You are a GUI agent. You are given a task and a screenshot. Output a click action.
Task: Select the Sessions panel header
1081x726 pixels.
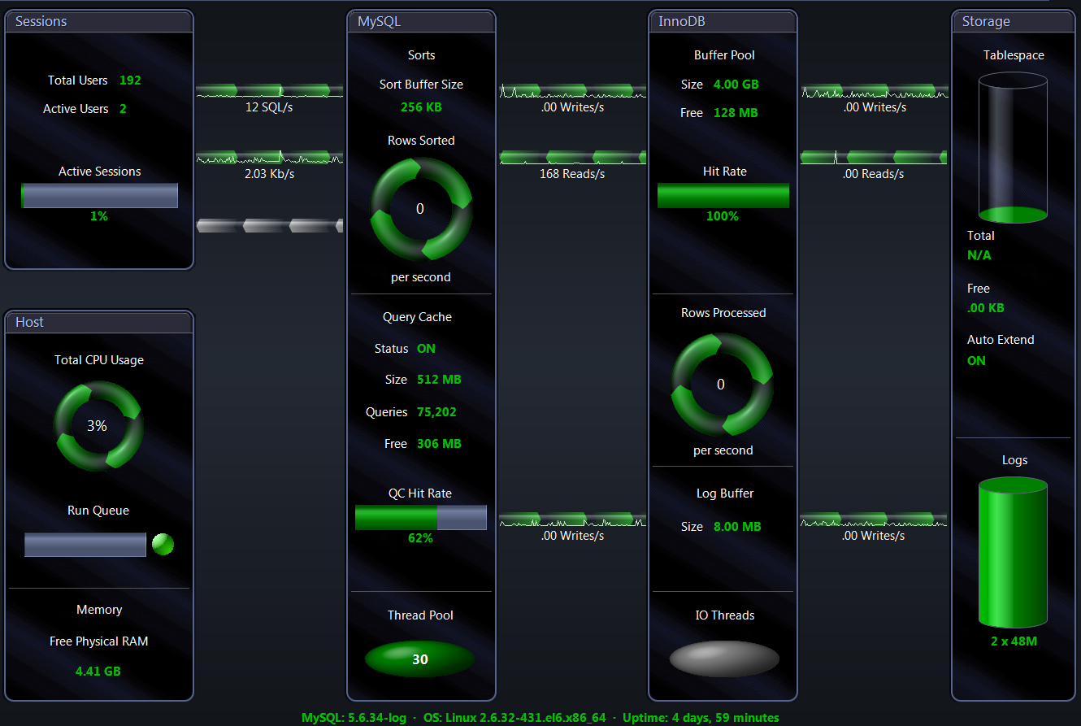(99, 22)
